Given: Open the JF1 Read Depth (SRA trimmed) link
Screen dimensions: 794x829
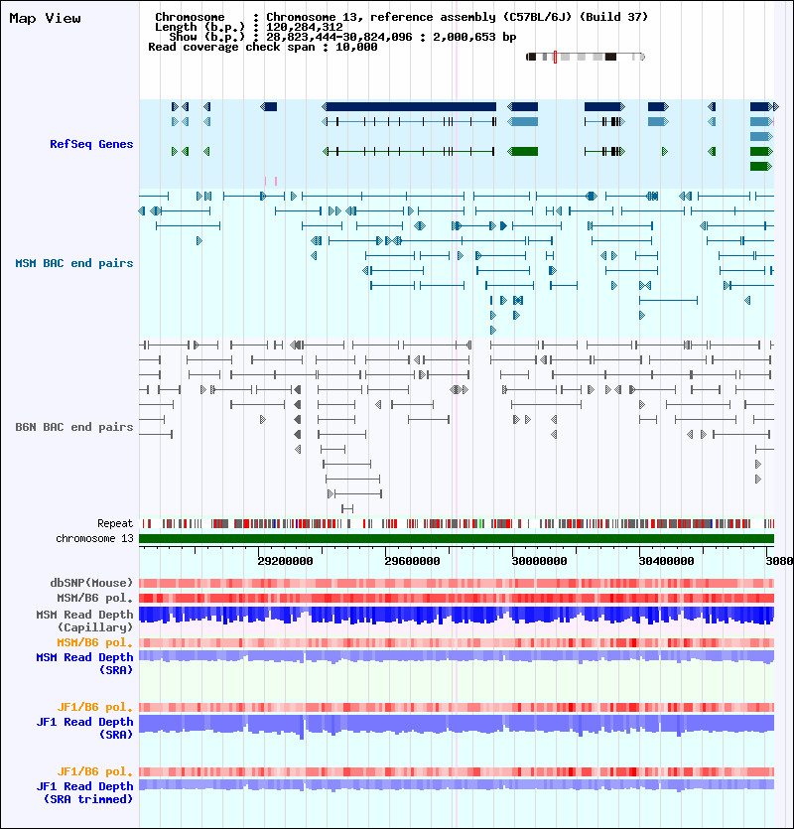Looking at the screenshot, I should [x=84, y=792].
